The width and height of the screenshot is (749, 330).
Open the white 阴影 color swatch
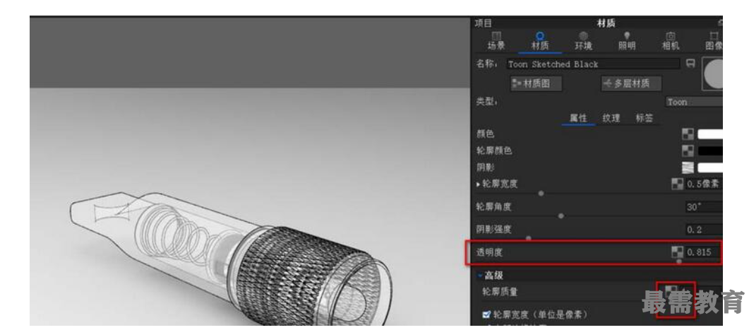click(710, 167)
